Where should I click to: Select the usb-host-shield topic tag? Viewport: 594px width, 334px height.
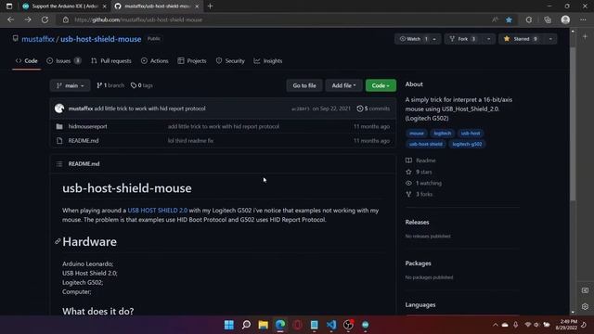(425, 144)
